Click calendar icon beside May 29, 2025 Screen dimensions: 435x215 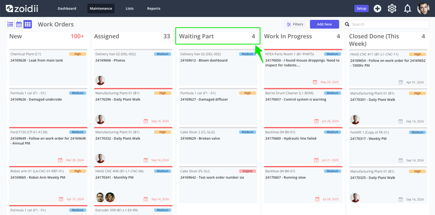[315, 82]
